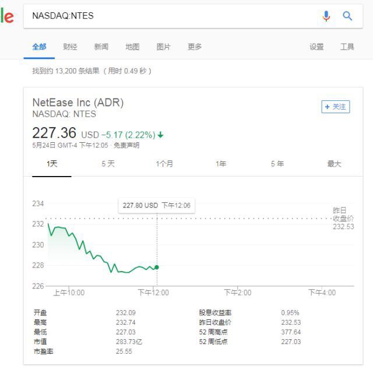Click the + 关注 follow button
Viewport: 373px width, 373px height.
[336, 107]
